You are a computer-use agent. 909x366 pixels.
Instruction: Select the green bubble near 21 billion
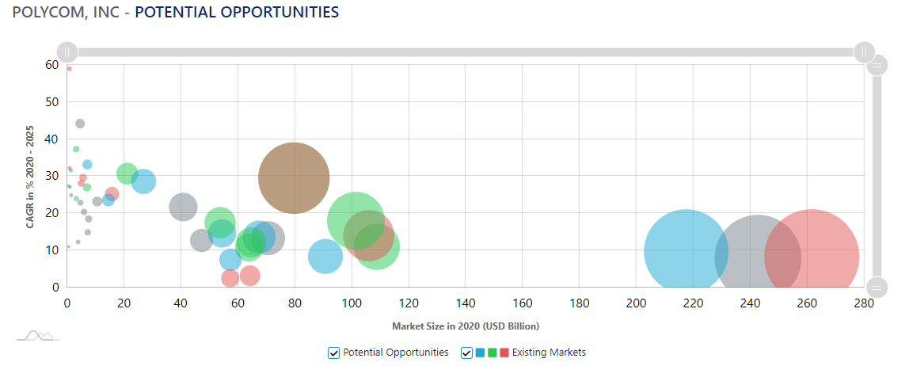pyautogui.click(x=127, y=173)
